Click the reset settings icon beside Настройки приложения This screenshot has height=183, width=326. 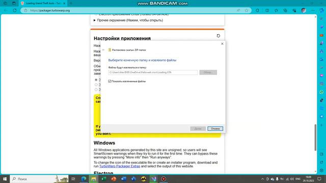pos(219,36)
